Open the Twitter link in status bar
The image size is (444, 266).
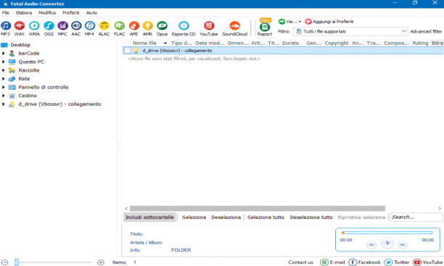[x=397, y=262]
